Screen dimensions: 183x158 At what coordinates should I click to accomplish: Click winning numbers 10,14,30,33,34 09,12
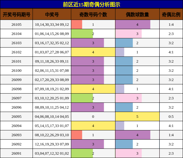(x=52, y=25)
